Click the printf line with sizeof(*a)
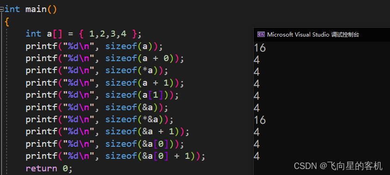This screenshot has height=175, width=390. [x=97, y=70]
